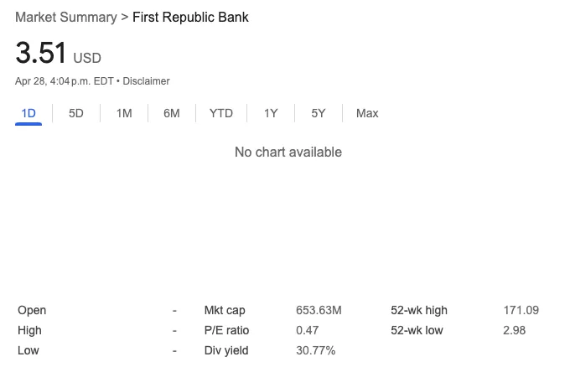Click the Market Summary breadcrumb
The width and height of the screenshot is (570, 367).
(66, 17)
